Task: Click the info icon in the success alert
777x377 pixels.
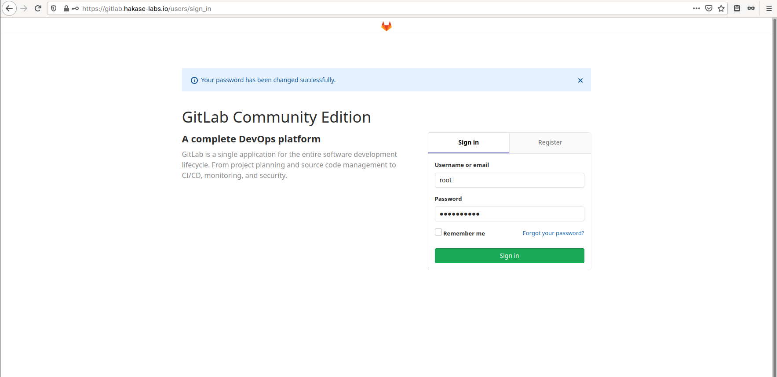Action: pyautogui.click(x=194, y=80)
